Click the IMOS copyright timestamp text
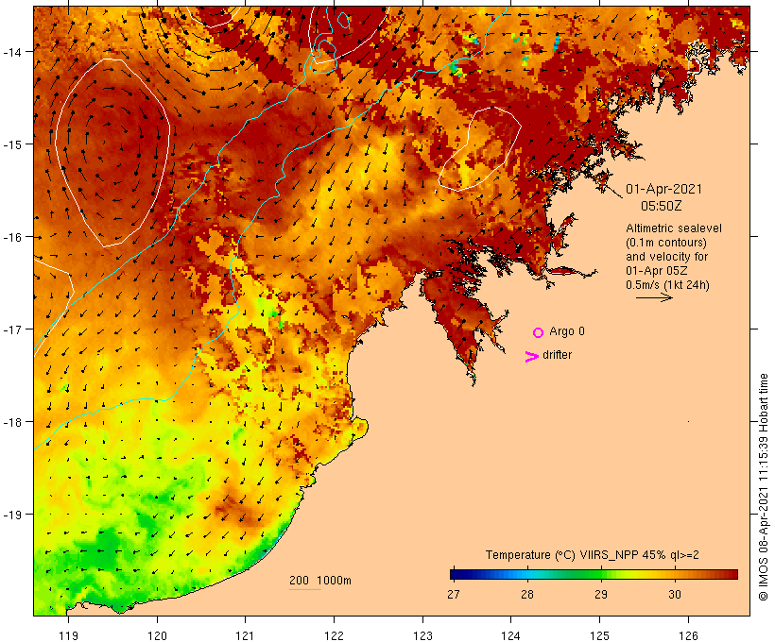This screenshot has width=775, height=642. 763,487
